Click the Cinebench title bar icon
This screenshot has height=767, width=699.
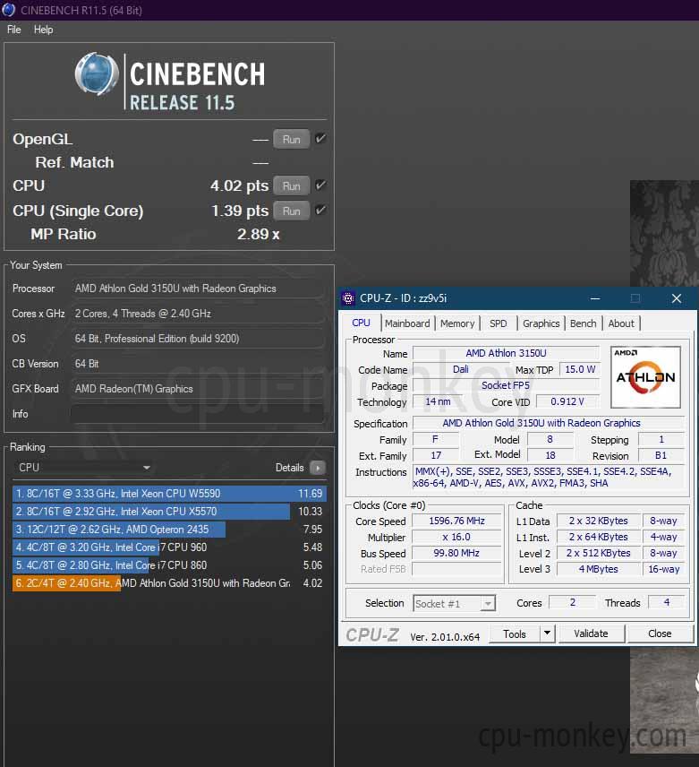(x=8, y=10)
